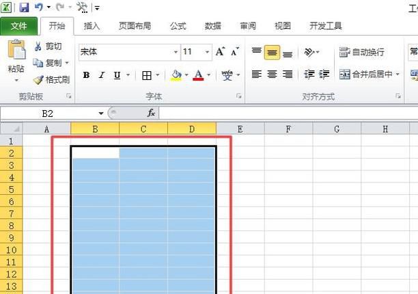The height and width of the screenshot is (294, 418).
Task: Click 复制 copy button
Action: point(47,63)
